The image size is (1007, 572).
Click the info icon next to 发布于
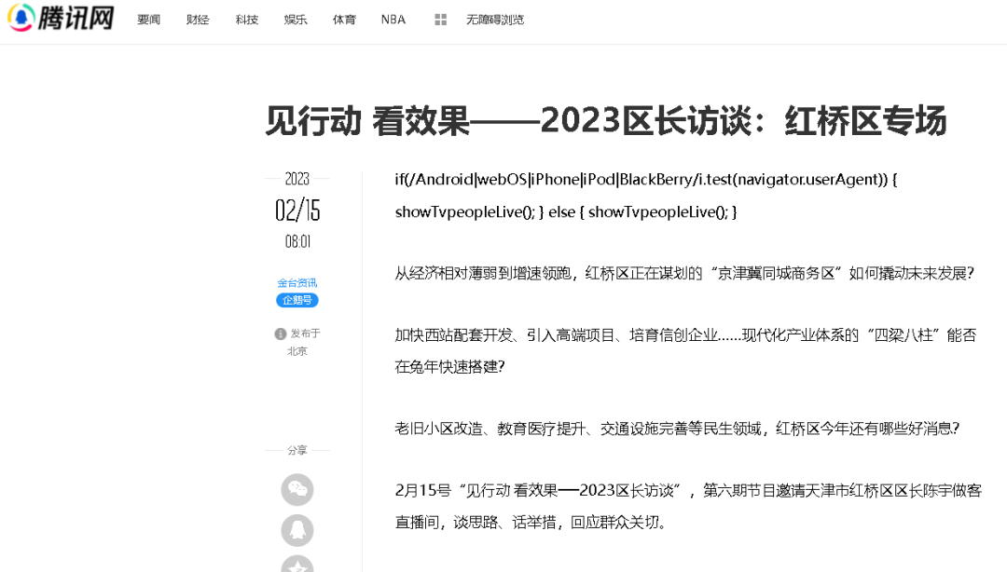tap(279, 334)
